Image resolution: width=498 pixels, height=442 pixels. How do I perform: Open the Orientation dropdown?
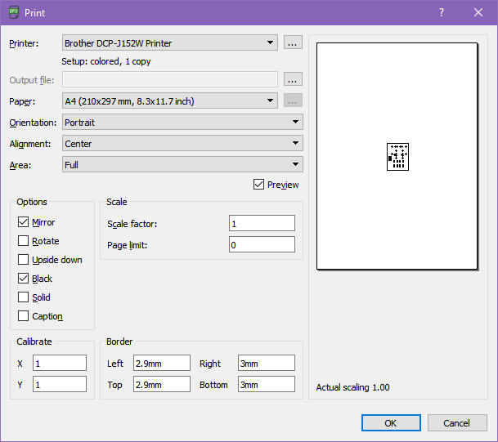coord(182,123)
